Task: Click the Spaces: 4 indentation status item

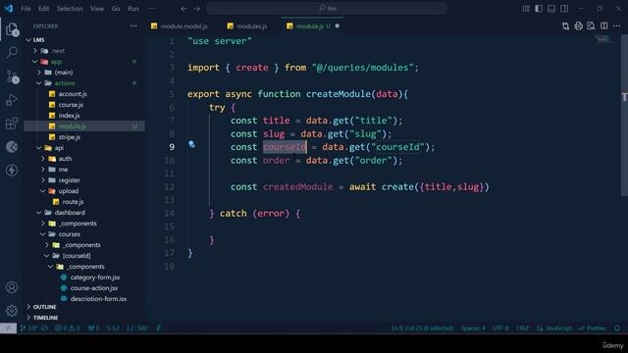Action: 473,328
